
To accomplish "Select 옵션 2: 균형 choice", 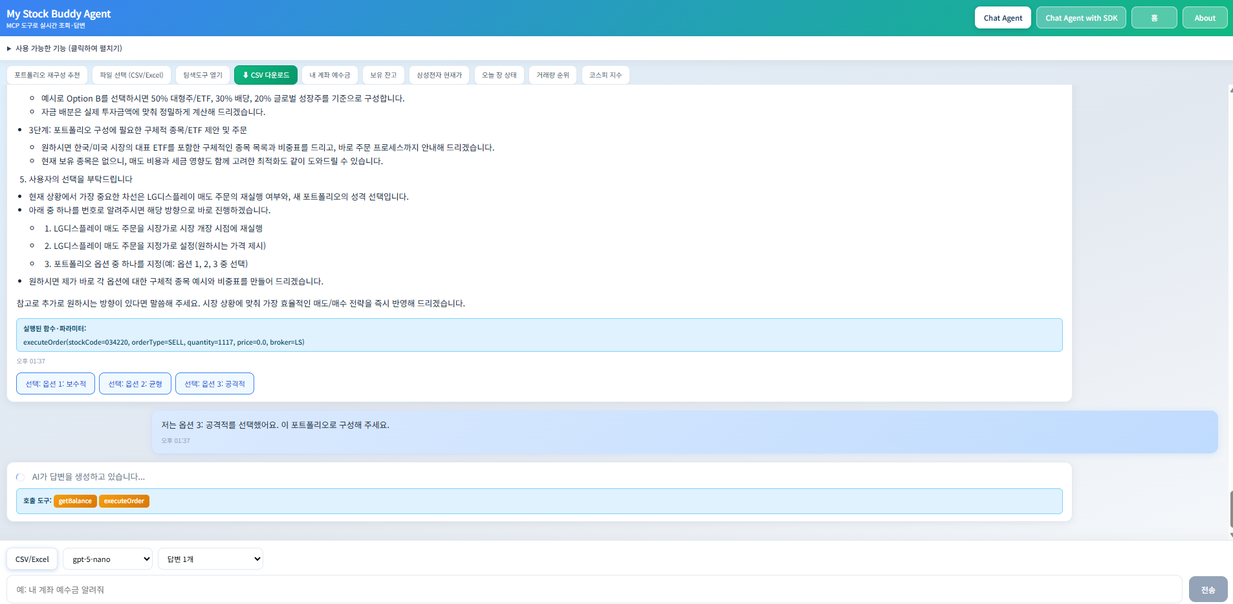I will point(135,383).
